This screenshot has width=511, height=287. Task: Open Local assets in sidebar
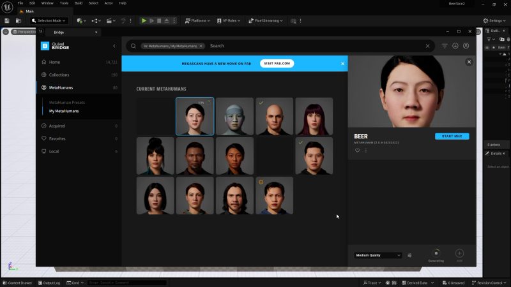(x=54, y=151)
